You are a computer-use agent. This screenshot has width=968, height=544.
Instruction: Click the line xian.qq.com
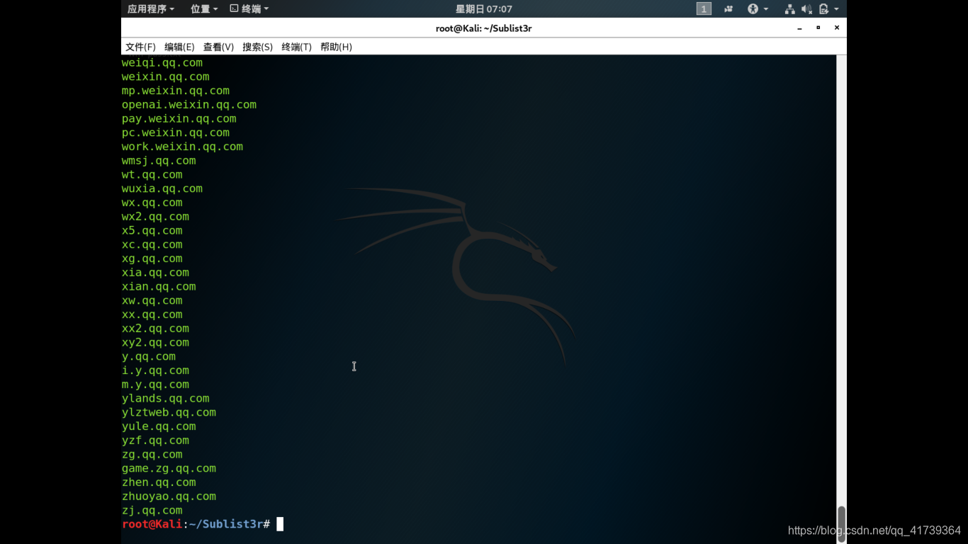point(159,286)
